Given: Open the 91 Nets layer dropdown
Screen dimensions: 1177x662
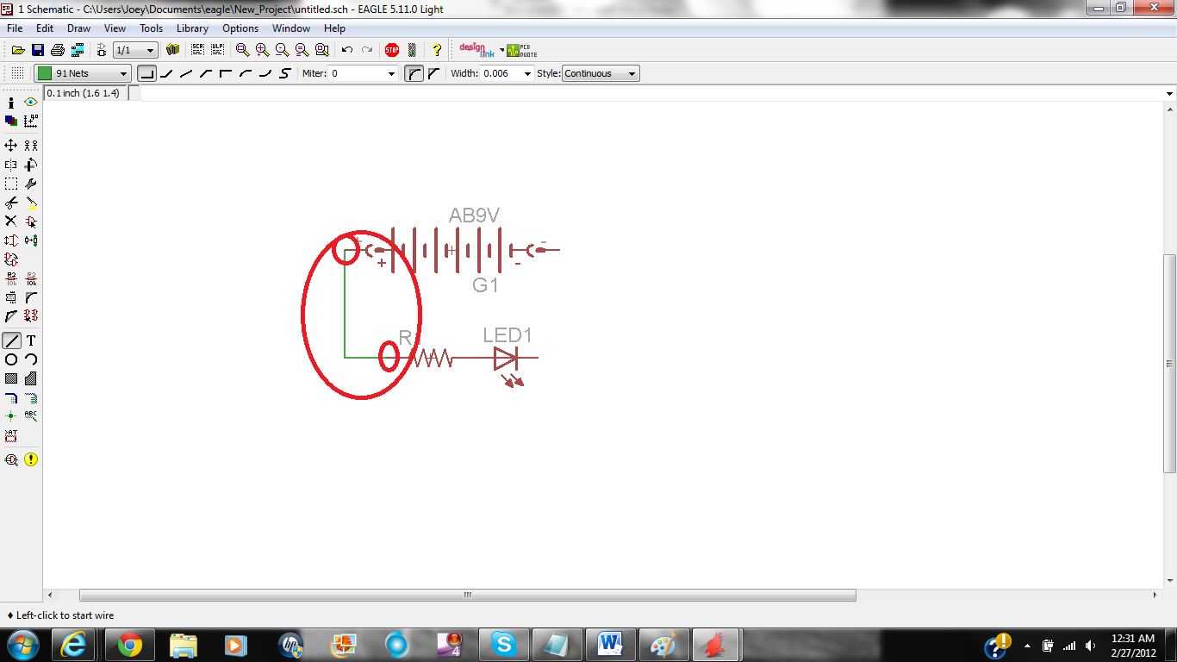Looking at the screenshot, I should [124, 72].
